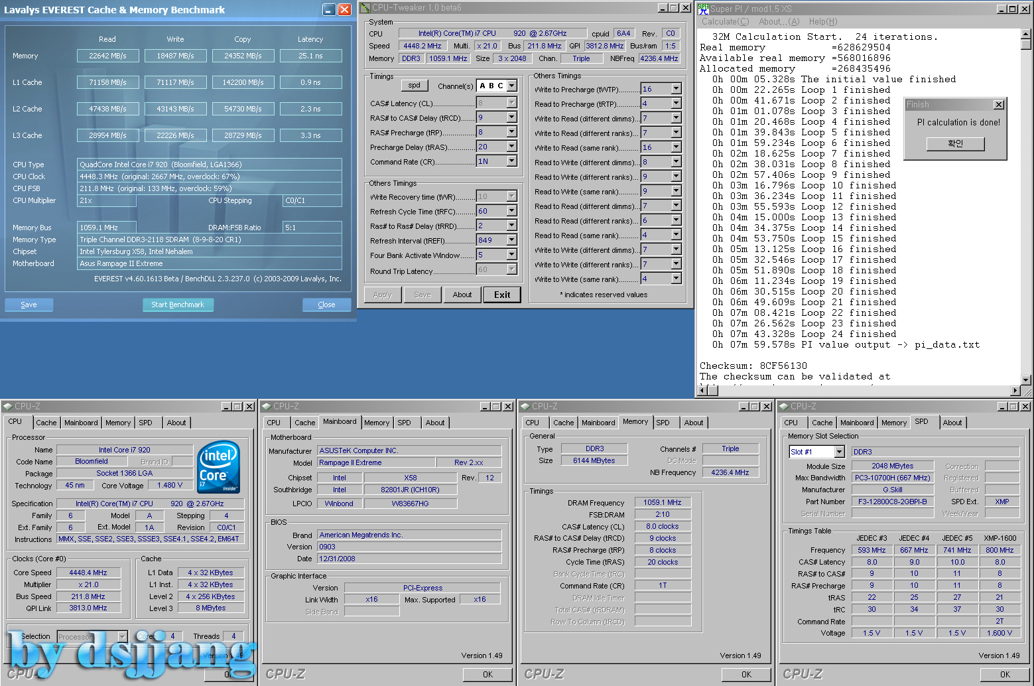Click L3 Cache Write value 22226 MB/s
Image resolution: width=1034 pixels, height=686 pixels.
(x=175, y=135)
